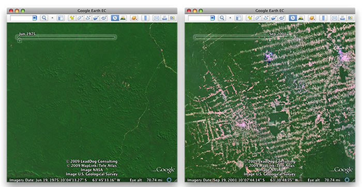362x187 pixels.
Task: Click the search field in 2001 window
Action: point(199,18)
